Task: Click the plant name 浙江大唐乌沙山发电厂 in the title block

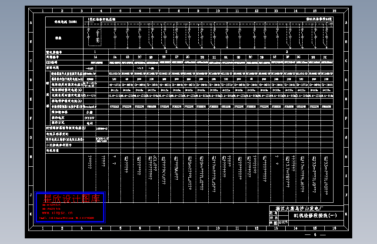Action: pos(299,208)
